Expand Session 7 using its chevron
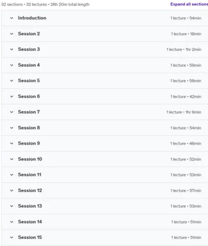The image size is (208, 246). coord(11,112)
